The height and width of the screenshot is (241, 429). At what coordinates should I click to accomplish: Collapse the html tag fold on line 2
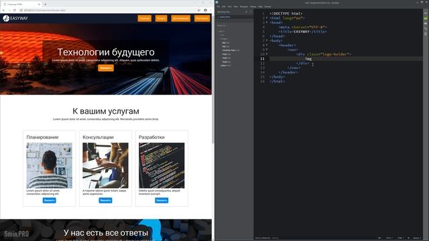pyautogui.click(x=267, y=18)
